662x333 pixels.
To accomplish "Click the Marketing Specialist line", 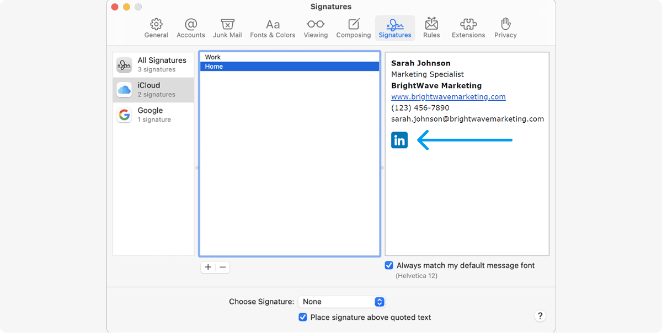I will [428, 74].
